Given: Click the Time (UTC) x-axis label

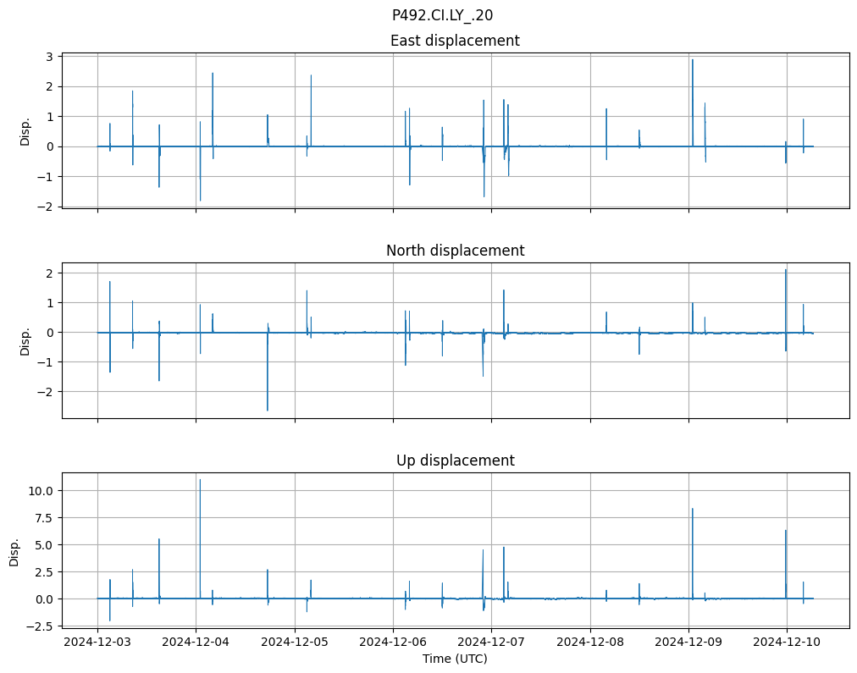Looking at the screenshot, I should (455, 659).
